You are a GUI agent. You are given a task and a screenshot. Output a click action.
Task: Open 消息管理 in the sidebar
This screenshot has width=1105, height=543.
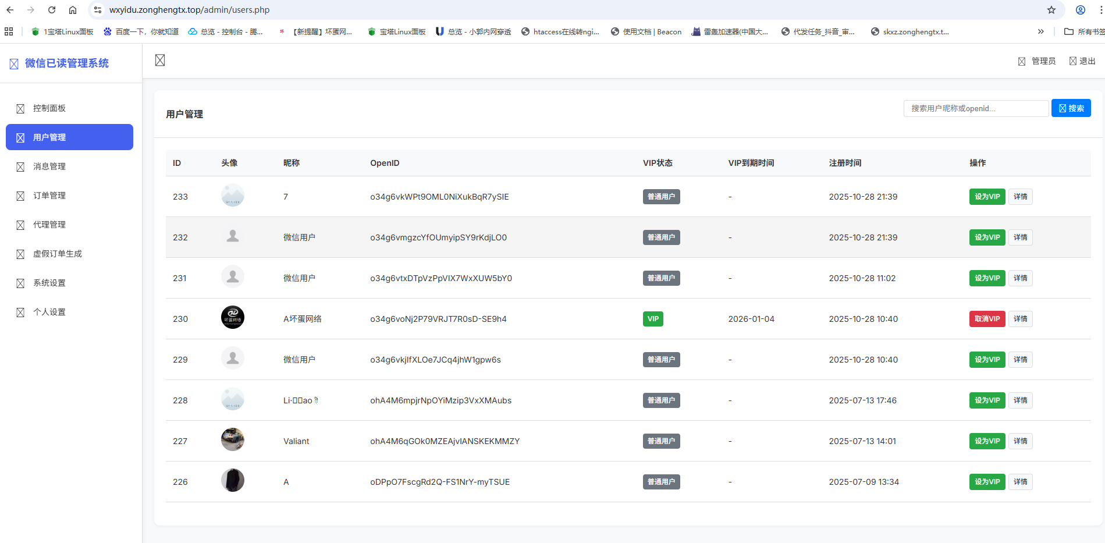(x=49, y=166)
